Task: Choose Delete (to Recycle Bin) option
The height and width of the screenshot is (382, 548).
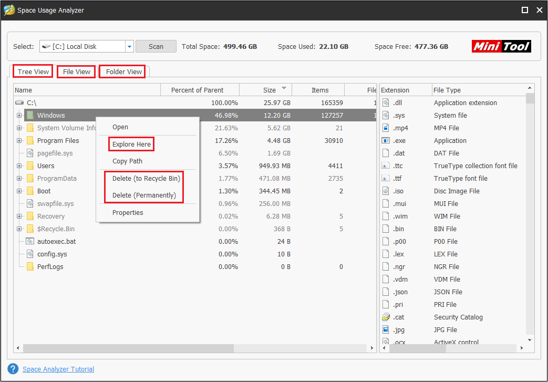Action: 146,179
